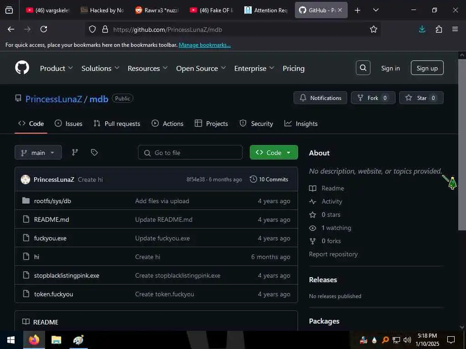
Task: Open the Windows Start button
Action: [11, 339]
